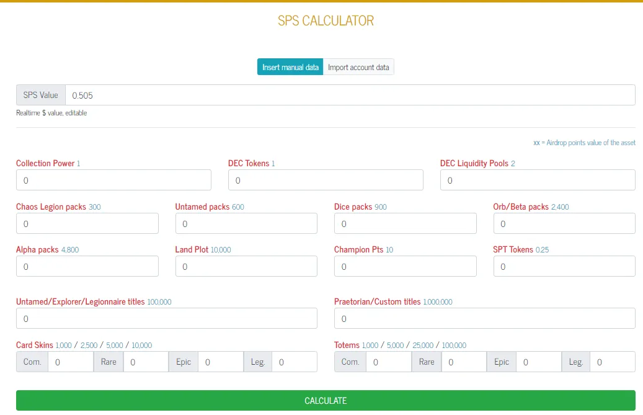Click Card Skins Leg. value field
Screen dimensions: 643x415
click(295, 362)
